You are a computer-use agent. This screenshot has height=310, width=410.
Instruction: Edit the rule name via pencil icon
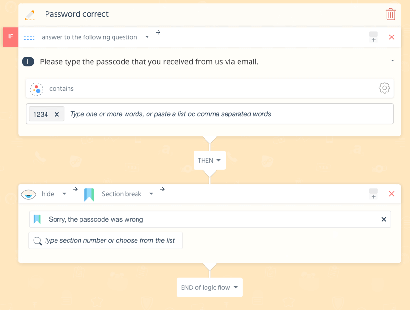(x=30, y=15)
